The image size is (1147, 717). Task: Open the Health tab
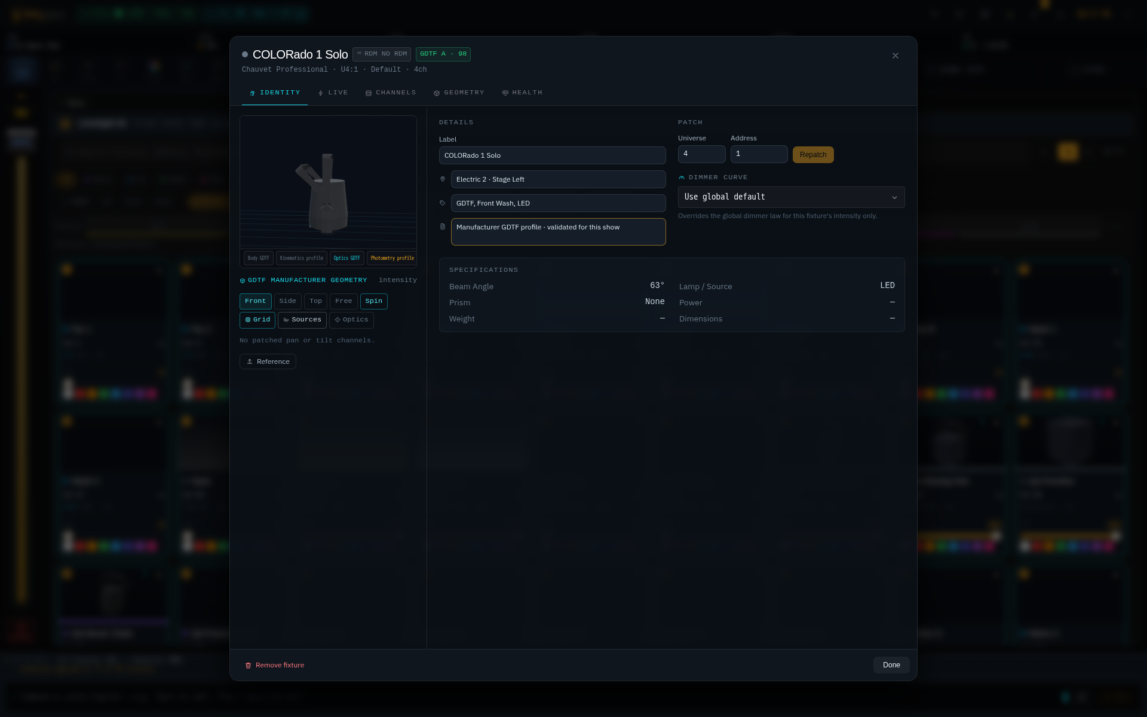522,93
